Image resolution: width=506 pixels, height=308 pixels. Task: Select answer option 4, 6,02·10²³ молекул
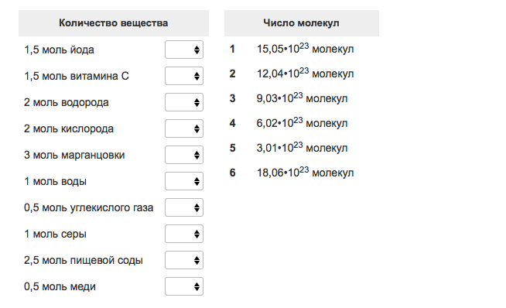click(302, 123)
